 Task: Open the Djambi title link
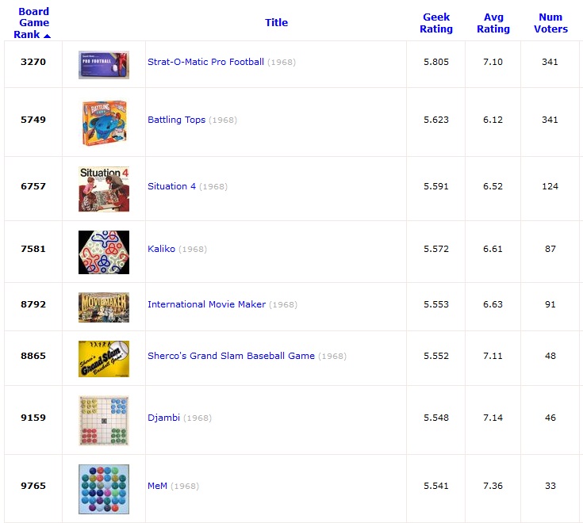click(163, 418)
